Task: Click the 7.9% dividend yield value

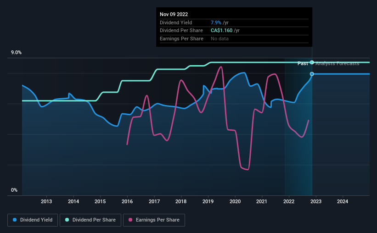Action: [x=216, y=22]
